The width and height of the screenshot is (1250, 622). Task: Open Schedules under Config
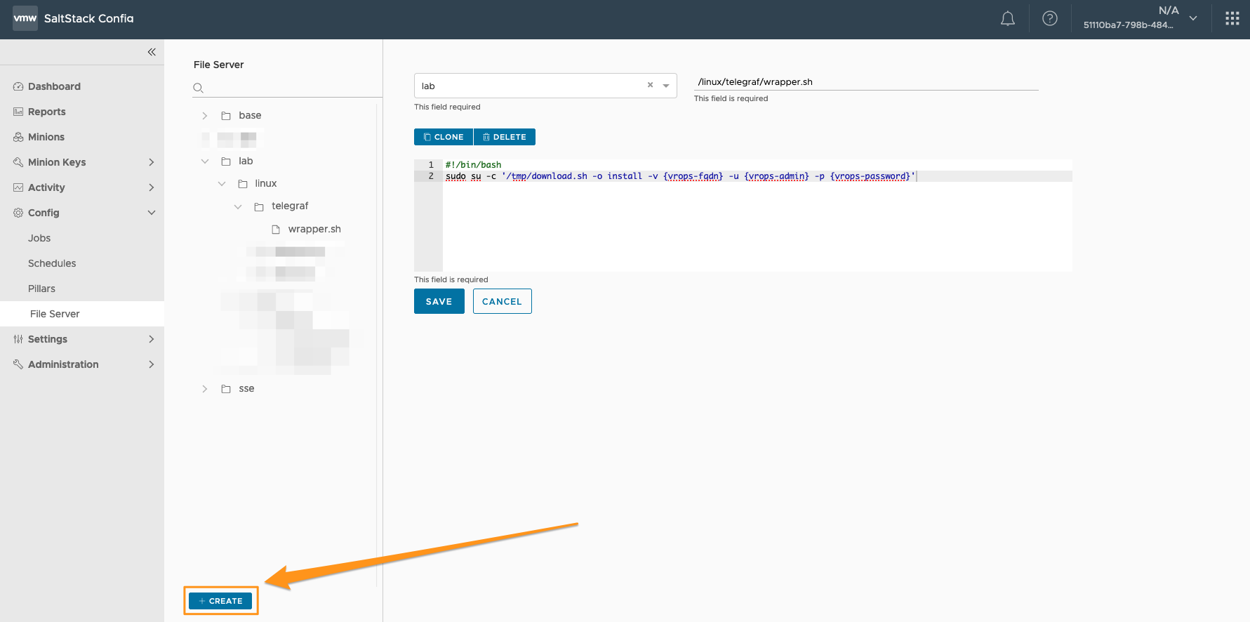[52, 263]
